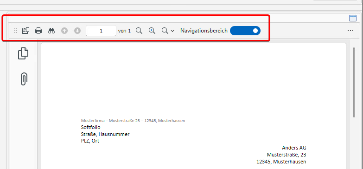Click the vertical scrollbar thumb

(354, 82)
